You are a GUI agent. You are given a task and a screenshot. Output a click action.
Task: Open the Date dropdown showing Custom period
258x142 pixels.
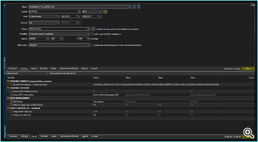coord(44,16)
